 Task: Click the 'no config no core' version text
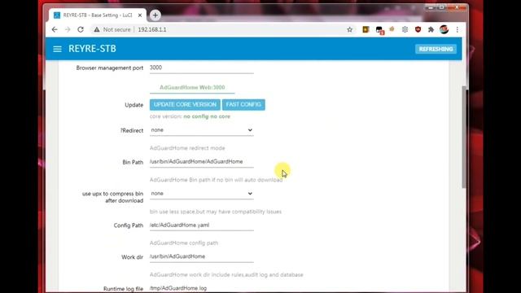[207, 116]
